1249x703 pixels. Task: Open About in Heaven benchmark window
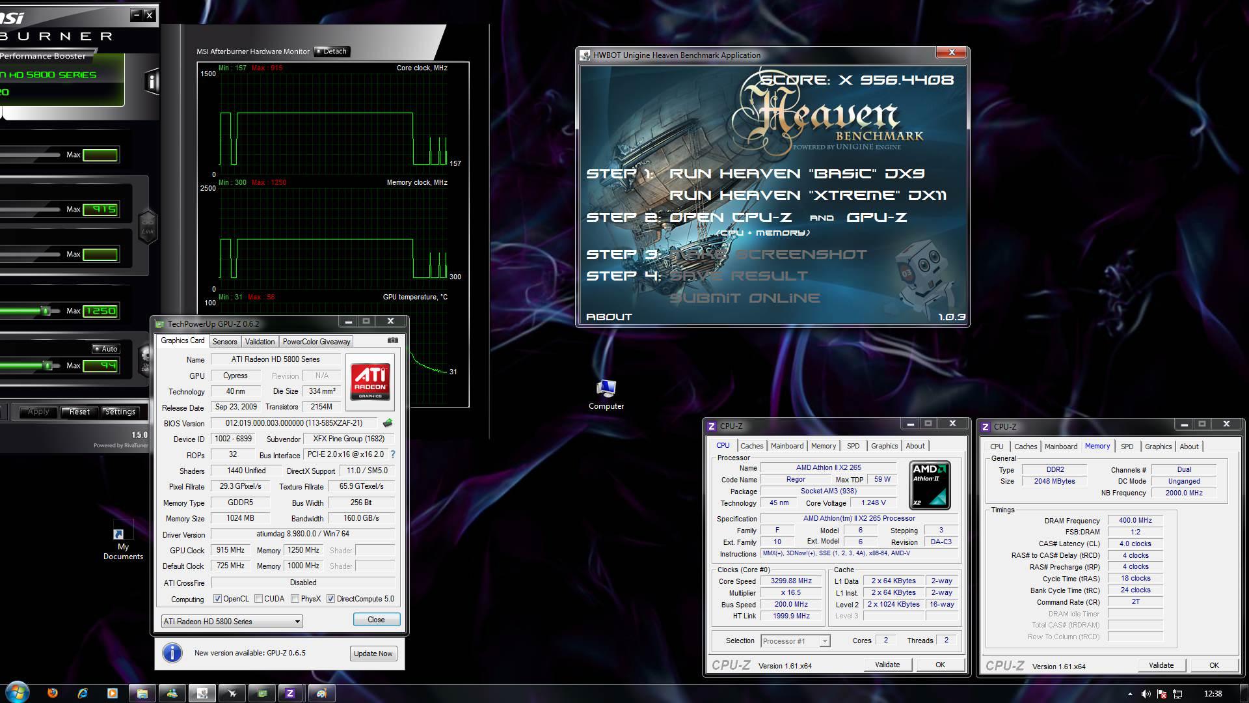tap(609, 317)
